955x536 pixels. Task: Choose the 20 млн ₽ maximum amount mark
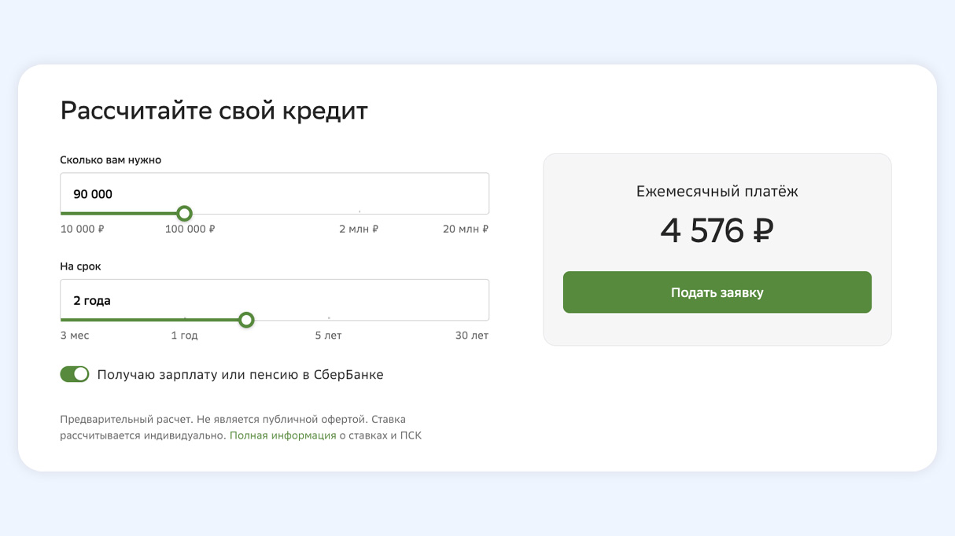coord(466,229)
